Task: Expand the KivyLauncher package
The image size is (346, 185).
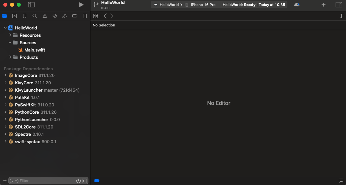Action: (5, 90)
